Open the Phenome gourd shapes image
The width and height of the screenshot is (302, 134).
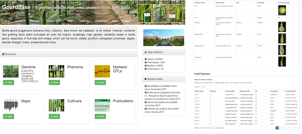pyautogui.click(x=57, y=71)
